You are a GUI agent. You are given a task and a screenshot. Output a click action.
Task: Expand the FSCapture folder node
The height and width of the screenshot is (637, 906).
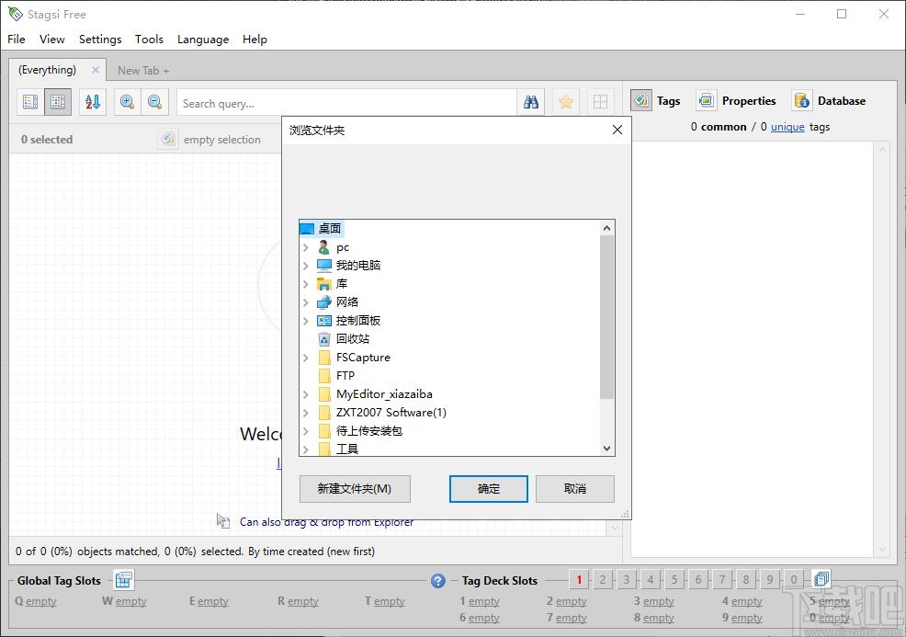(306, 358)
